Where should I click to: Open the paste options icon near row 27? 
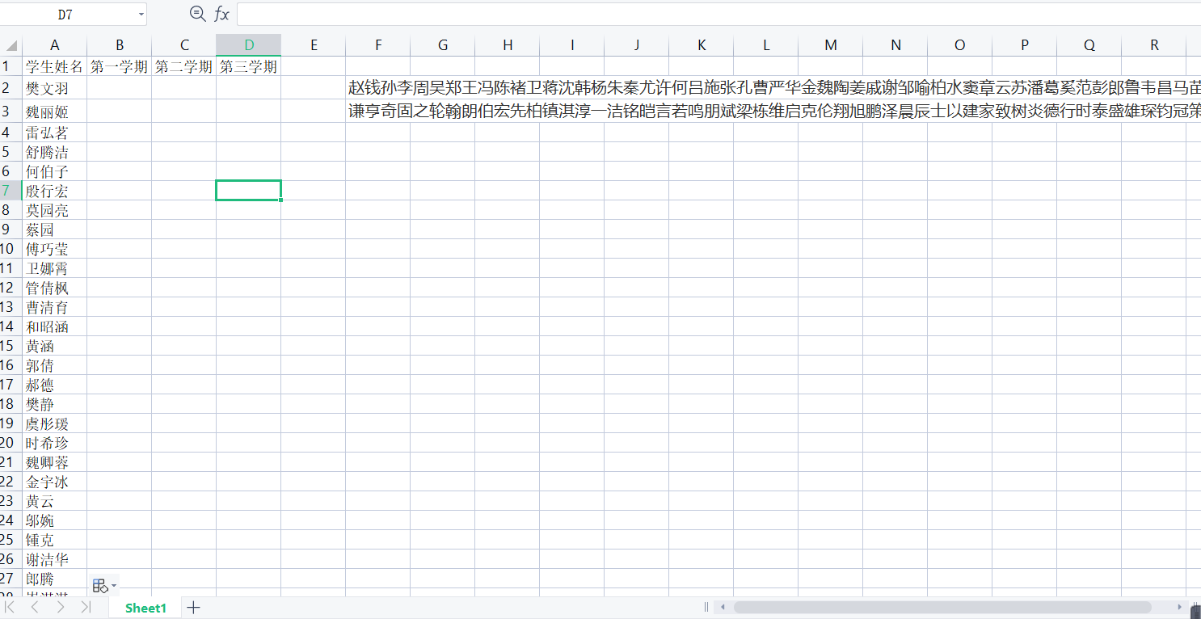tap(99, 585)
